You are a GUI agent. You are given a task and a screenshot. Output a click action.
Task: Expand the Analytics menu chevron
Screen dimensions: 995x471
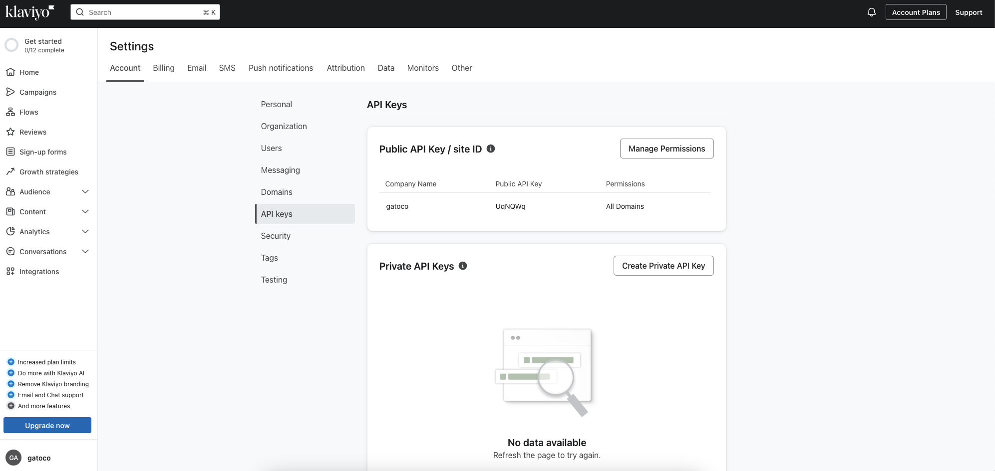coord(85,232)
